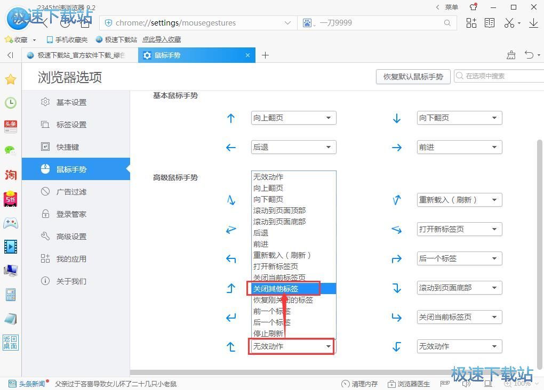This screenshot has height=390, width=544.
Task: Expand the left-arrow gesture 后退 dropdown
Action: (293, 148)
